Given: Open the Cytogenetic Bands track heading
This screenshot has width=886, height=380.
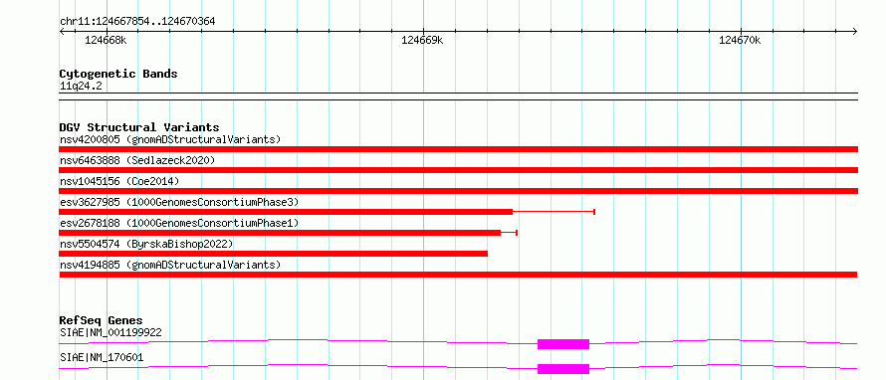Looking at the screenshot, I should (x=118, y=74).
